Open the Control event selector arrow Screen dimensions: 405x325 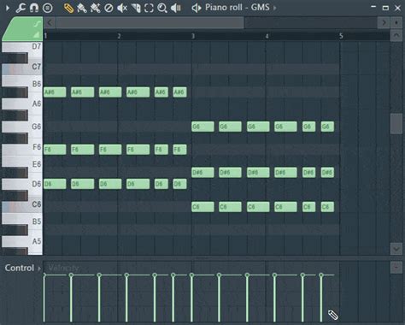(x=39, y=269)
